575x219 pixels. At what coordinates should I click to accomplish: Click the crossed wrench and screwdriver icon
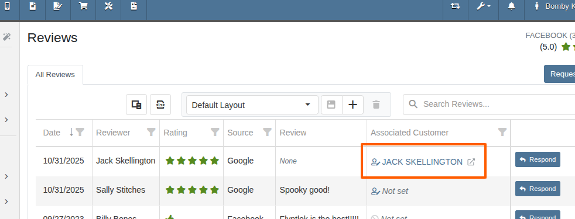(108, 6)
